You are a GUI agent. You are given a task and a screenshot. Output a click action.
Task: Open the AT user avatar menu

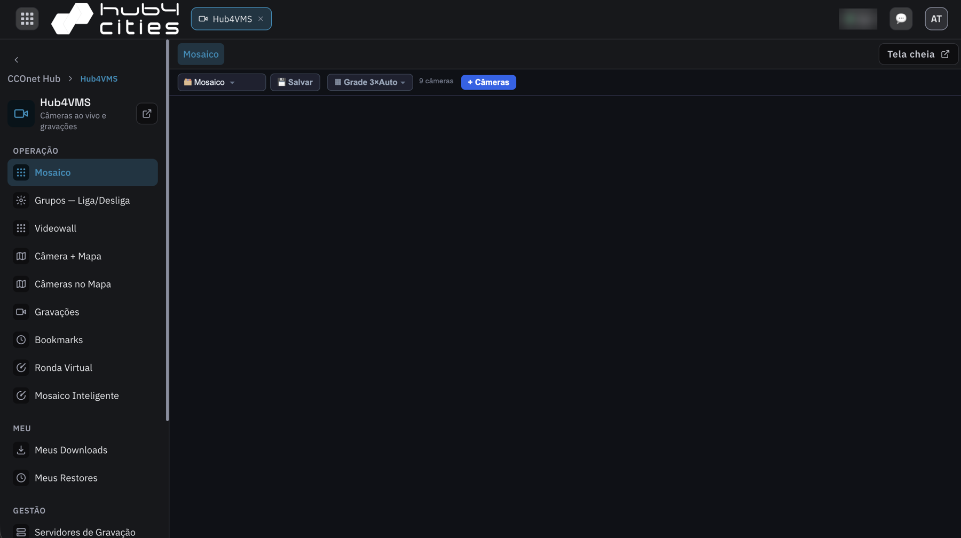pos(936,19)
